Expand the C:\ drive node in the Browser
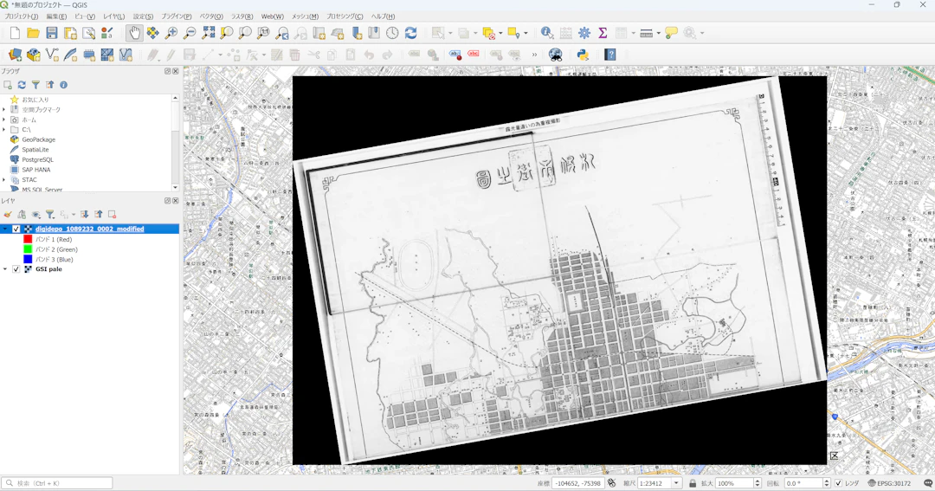 click(x=4, y=130)
